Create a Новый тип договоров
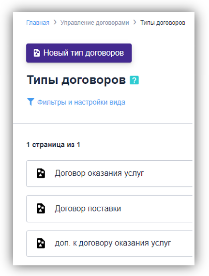Screen dimensions: 209x276 pyautogui.click(x=79, y=53)
